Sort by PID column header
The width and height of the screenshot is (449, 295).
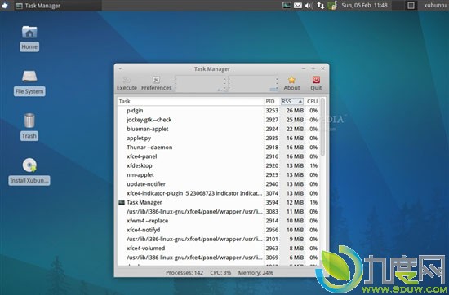[272, 102]
